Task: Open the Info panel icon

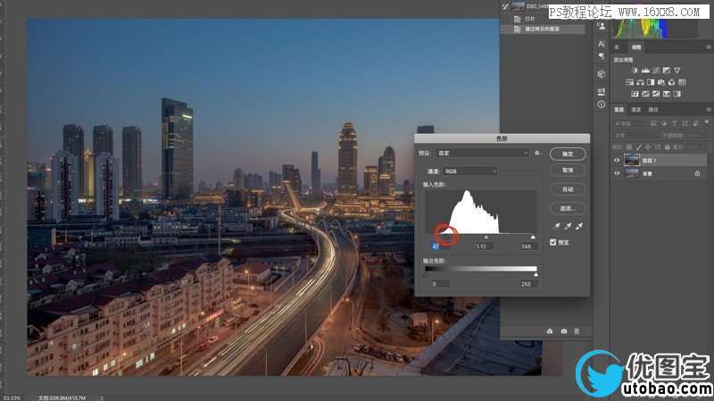Action: click(x=601, y=104)
